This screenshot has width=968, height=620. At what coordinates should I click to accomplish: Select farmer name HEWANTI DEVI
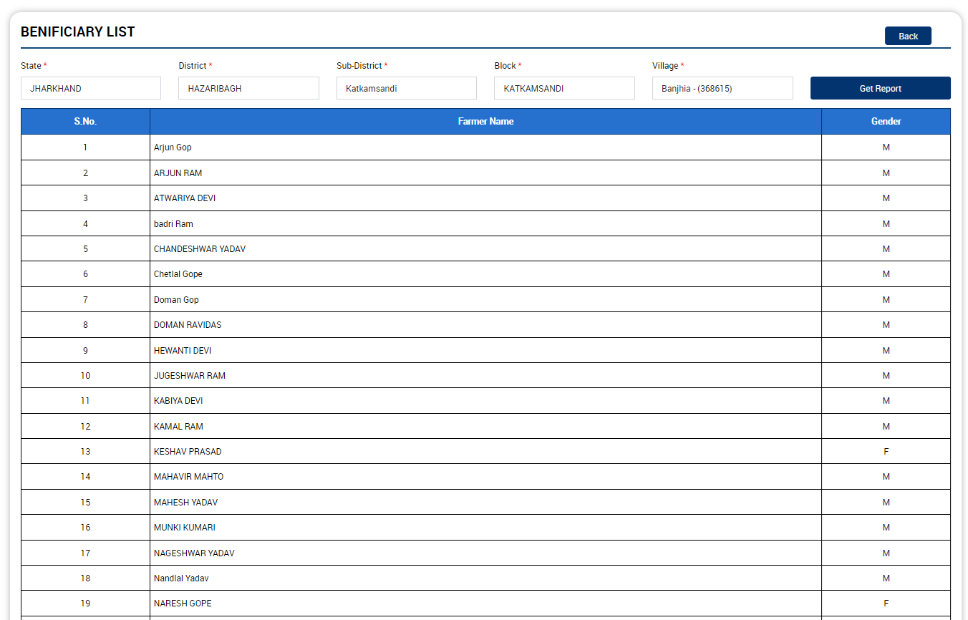[x=183, y=351]
